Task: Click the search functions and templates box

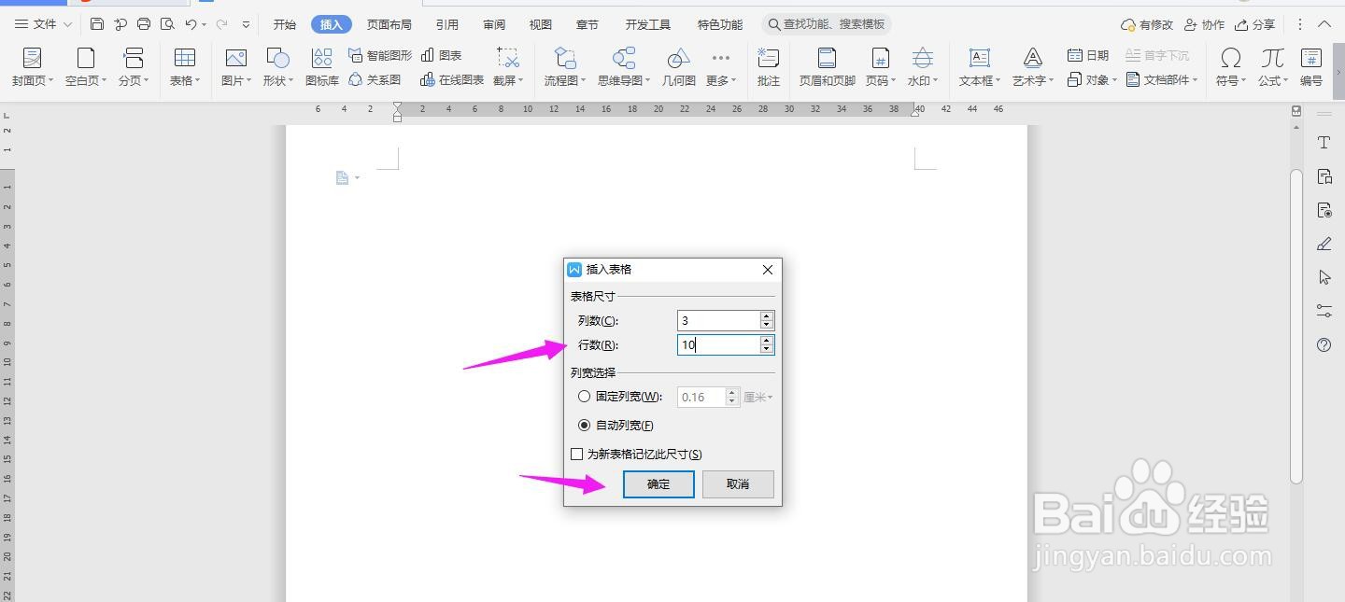Action: point(826,24)
